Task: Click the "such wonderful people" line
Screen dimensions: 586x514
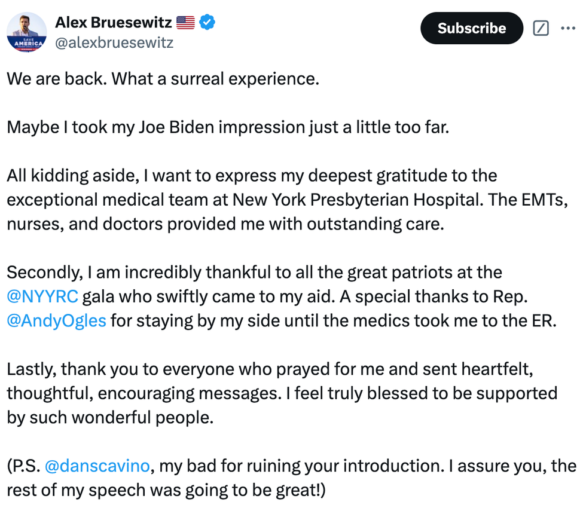Action: tap(109, 417)
